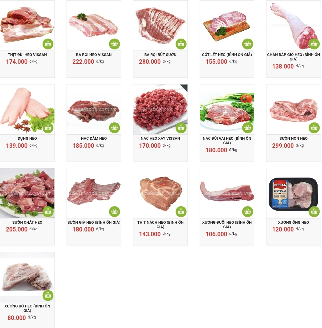Click basket icon for Nạc Heo Xay Vissan

181,128
